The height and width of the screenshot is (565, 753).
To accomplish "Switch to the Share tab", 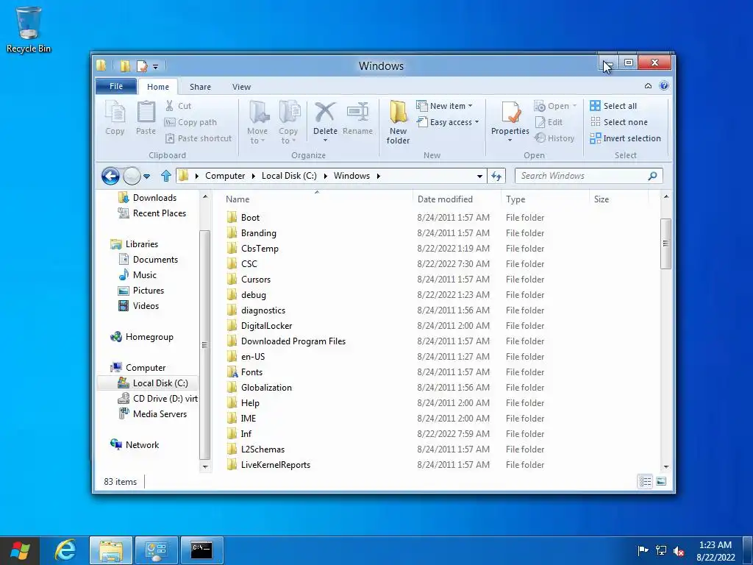I will [x=200, y=87].
